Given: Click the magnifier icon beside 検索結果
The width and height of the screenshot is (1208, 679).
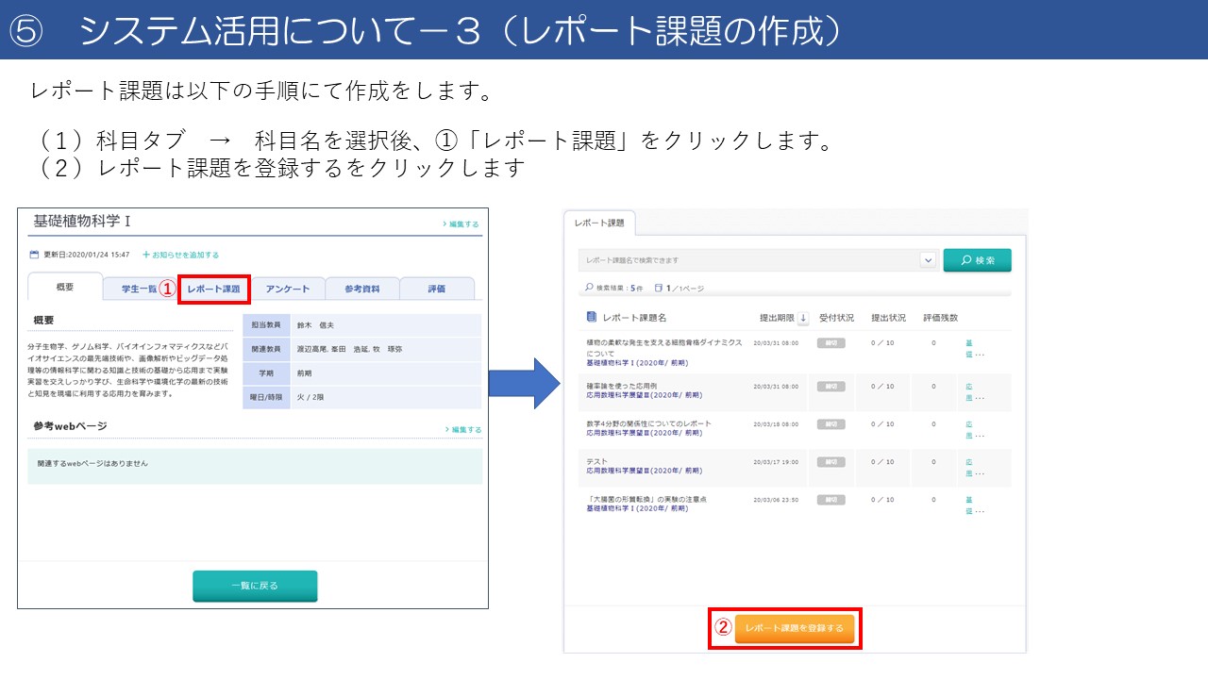Looking at the screenshot, I should click(590, 288).
